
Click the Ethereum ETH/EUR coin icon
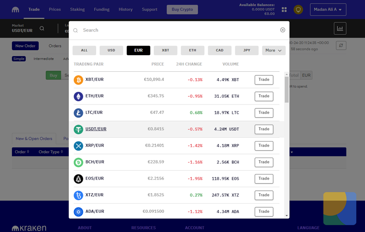tap(78, 96)
